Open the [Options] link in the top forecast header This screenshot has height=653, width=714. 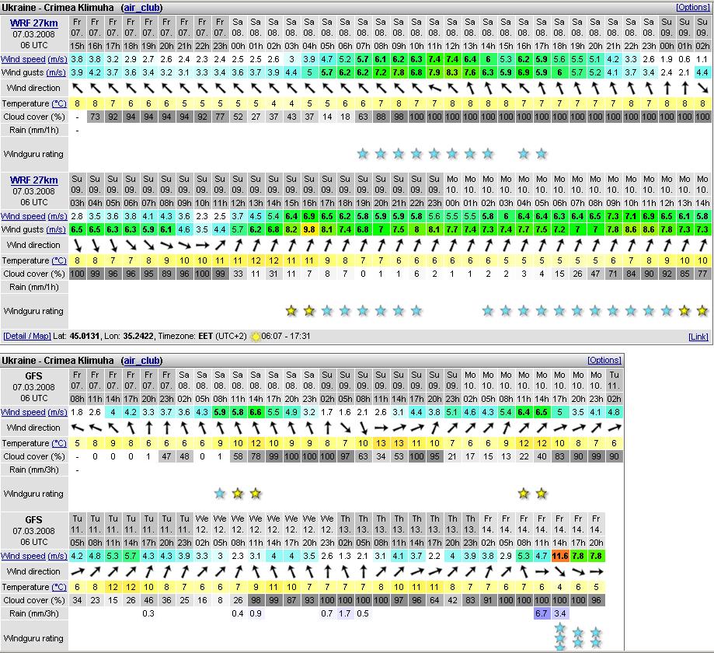click(692, 7)
